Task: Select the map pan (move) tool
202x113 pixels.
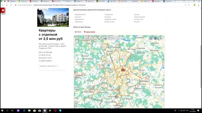Action: (x=86, y=38)
